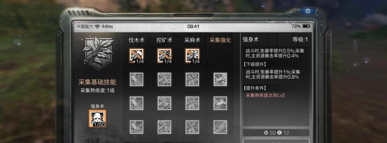Click the battery indicator in status bar
The height and width of the screenshot is (143, 387).
pyautogui.click(x=306, y=26)
